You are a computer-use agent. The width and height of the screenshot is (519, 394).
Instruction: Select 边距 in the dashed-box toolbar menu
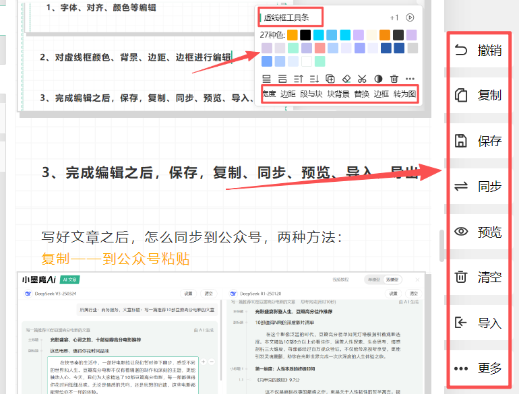coord(288,94)
